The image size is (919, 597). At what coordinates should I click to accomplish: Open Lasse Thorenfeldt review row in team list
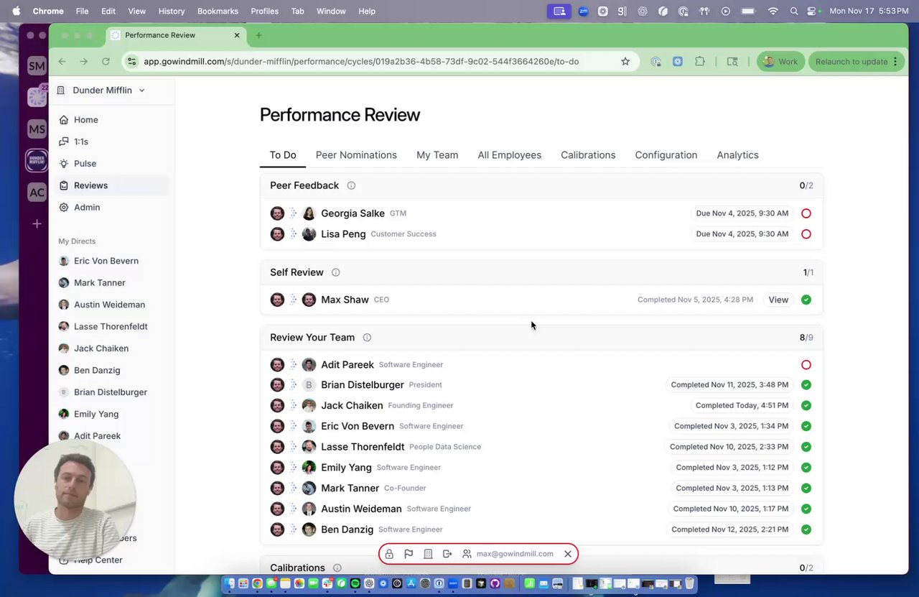[x=541, y=447]
